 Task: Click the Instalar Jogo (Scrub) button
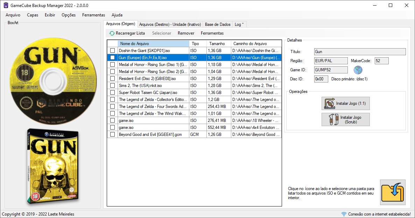click(x=346, y=119)
